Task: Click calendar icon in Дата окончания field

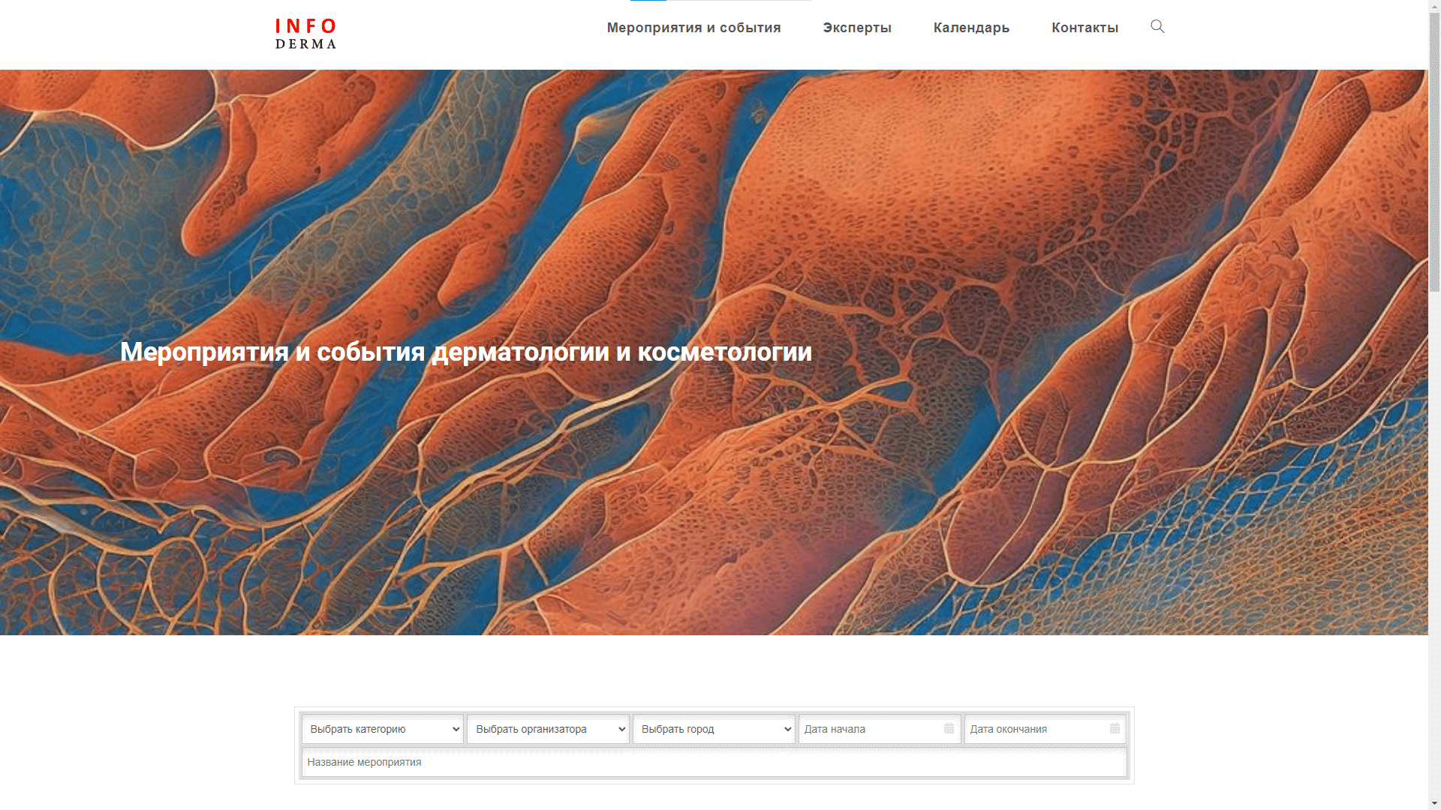Action: pyautogui.click(x=1115, y=728)
